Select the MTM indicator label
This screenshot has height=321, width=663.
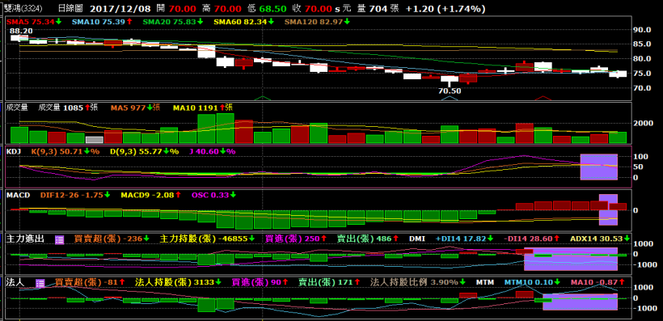click(484, 282)
